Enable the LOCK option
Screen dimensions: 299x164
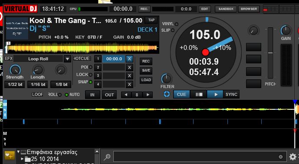coord(91,75)
